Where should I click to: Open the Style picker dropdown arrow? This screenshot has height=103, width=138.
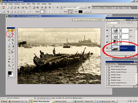coord(72,12)
